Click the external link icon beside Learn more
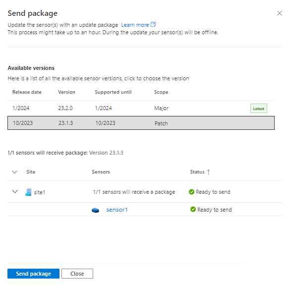This screenshot has width=290, height=285. coord(153,24)
